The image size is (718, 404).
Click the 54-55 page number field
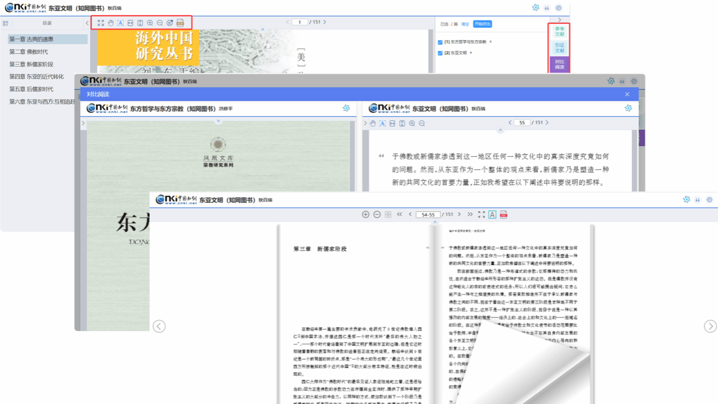[x=428, y=215]
